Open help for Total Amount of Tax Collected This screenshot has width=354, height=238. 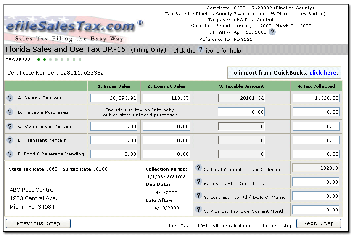(x=198, y=168)
